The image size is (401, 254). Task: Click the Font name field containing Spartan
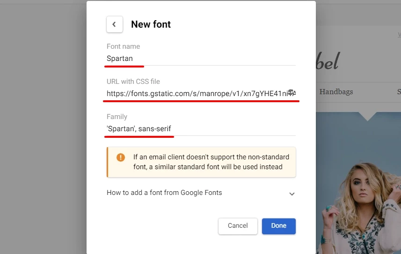pyautogui.click(x=201, y=59)
